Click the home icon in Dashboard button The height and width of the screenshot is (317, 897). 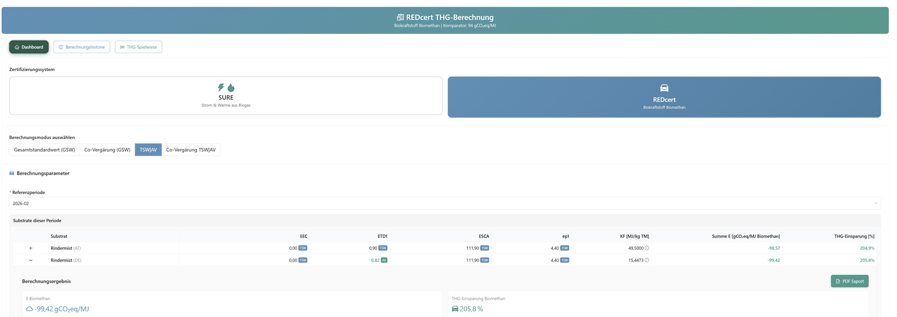click(x=17, y=47)
